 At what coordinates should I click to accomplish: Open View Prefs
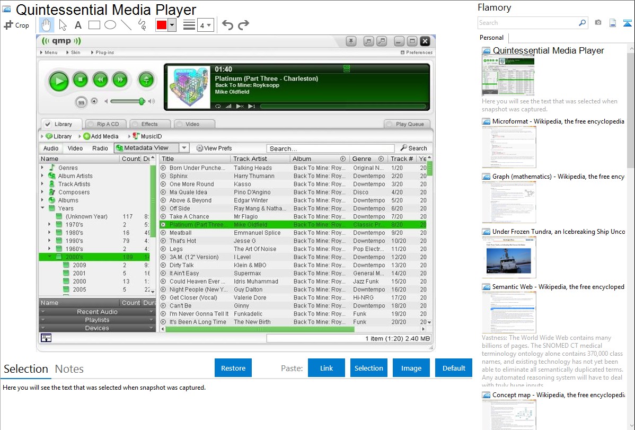click(214, 148)
